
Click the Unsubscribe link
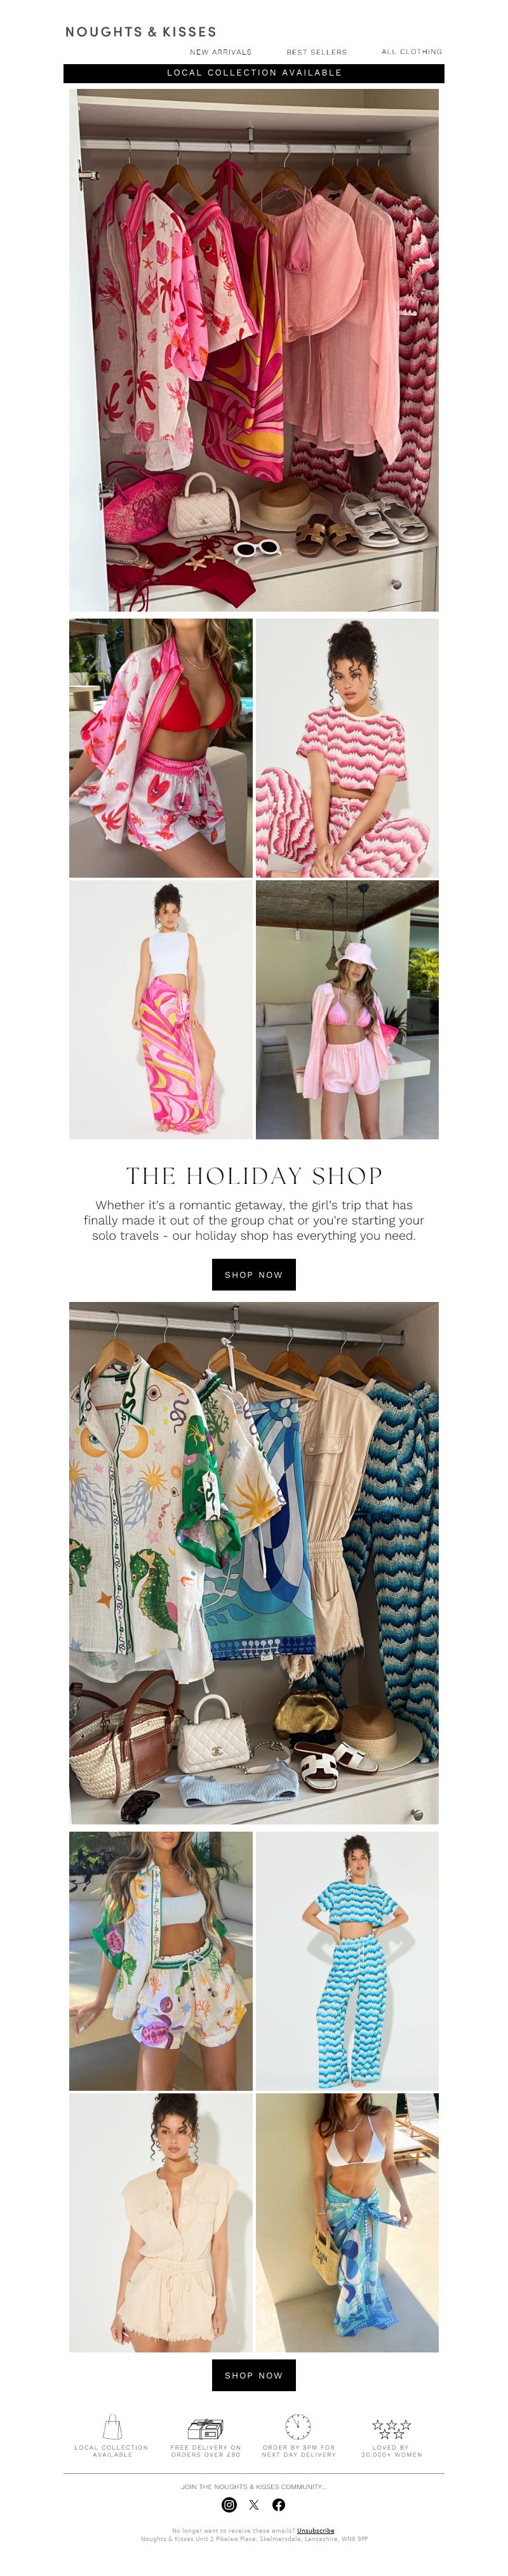pos(316,2530)
